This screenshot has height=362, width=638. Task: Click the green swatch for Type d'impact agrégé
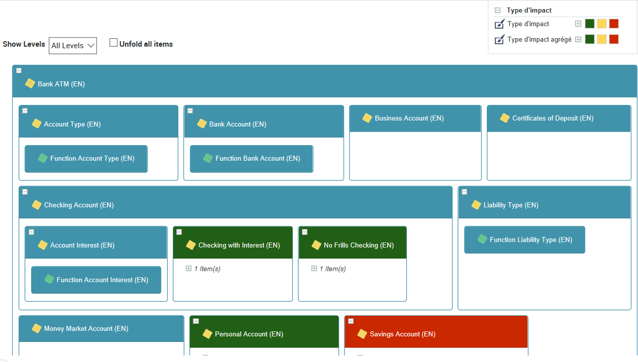tap(590, 39)
